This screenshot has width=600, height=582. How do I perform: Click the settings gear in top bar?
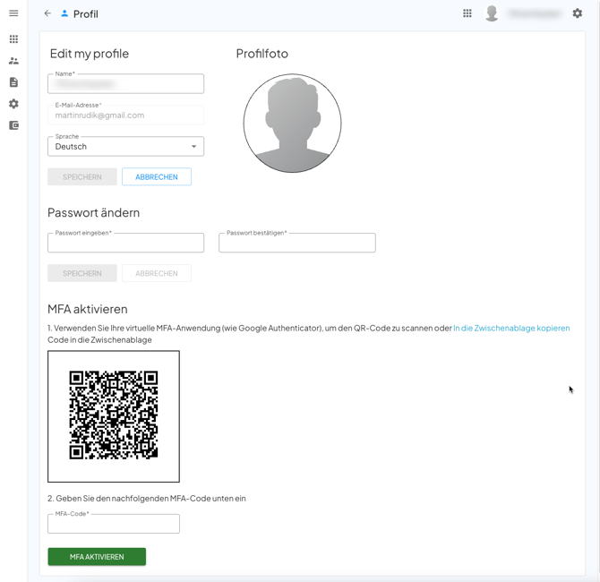[578, 13]
